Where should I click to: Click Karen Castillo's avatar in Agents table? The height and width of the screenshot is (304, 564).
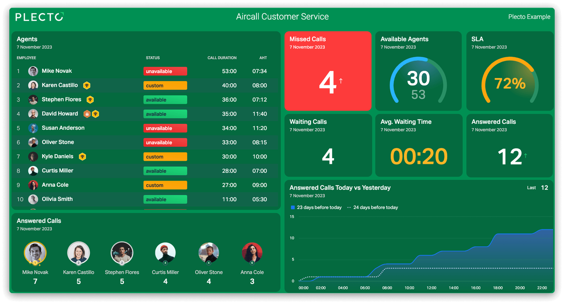[33, 85]
